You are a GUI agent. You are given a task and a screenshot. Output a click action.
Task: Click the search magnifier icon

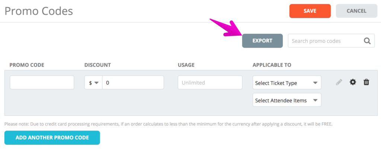click(x=367, y=41)
